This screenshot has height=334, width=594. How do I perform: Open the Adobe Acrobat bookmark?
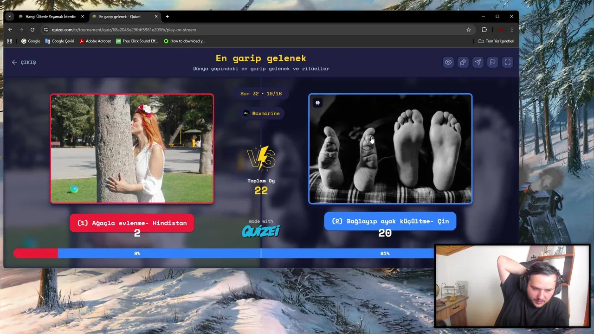pos(95,41)
